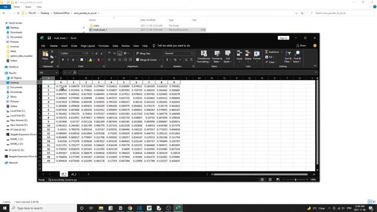
Task: Switch to Page Layout view in status bar
Action: pyautogui.click(x=270, y=180)
